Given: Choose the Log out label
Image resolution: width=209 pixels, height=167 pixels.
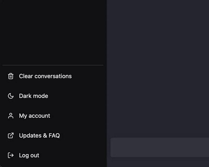Looking at the screenshot, I should tap(29, 156).
